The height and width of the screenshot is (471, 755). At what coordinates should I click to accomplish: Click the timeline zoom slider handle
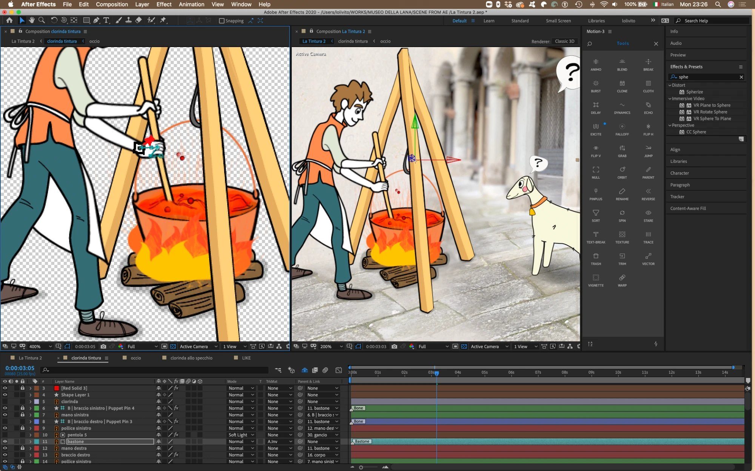[361, 467]
